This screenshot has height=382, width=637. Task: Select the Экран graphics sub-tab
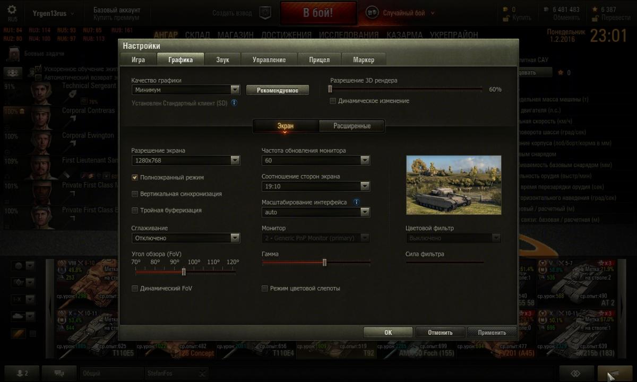(286, 126)
